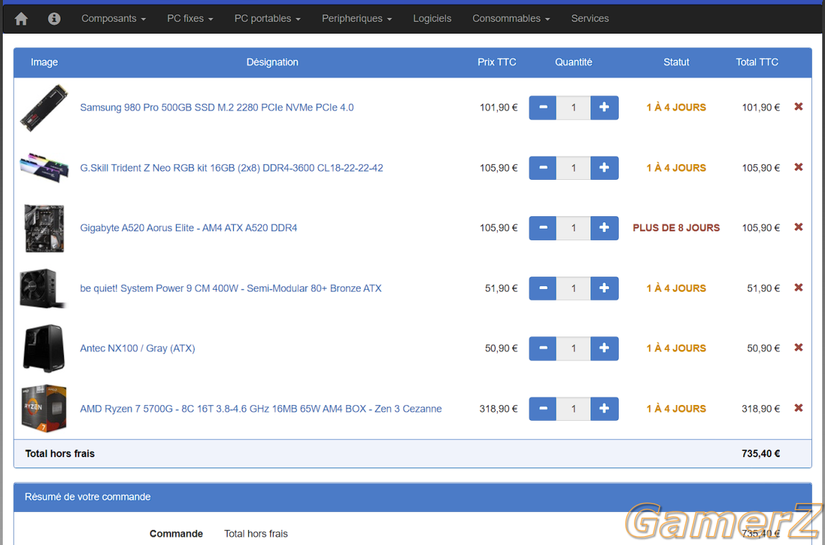This screenshot has height=545, width=825.
Task: Click the Résumé de votre commande heading
Action: pos(88,497)
